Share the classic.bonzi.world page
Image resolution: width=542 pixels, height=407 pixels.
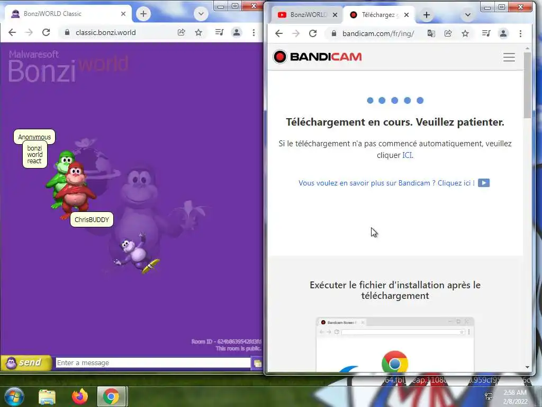[181, 32]
